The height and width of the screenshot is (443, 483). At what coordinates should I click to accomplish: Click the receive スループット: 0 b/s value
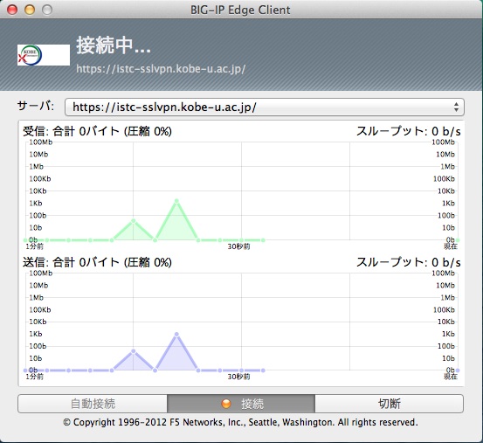[x=409, y=132]
